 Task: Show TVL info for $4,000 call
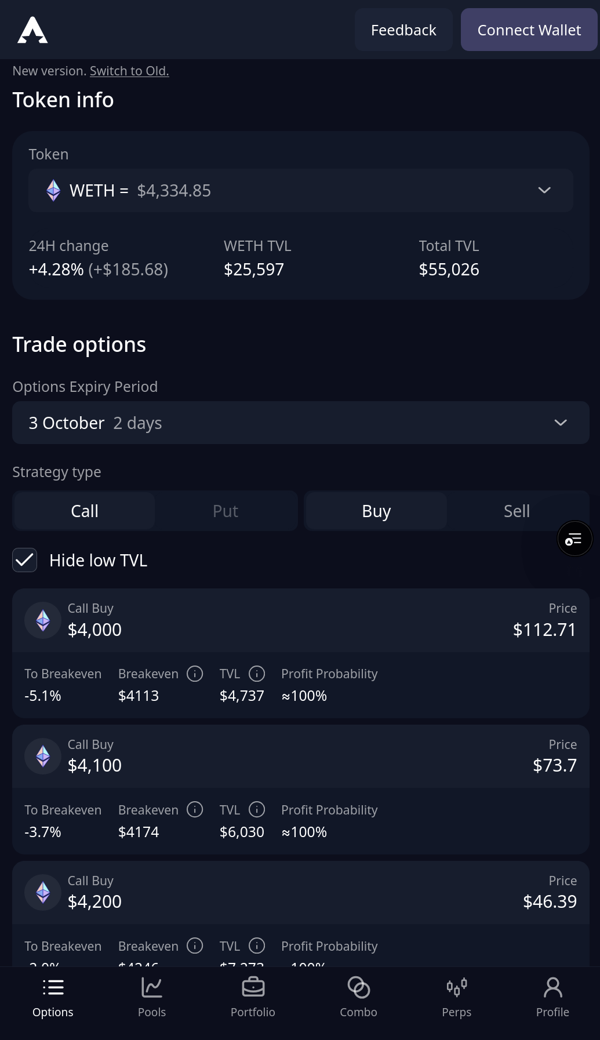257,674
